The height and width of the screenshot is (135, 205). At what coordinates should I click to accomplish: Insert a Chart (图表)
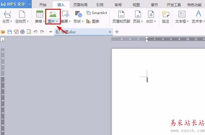point(93,21)
